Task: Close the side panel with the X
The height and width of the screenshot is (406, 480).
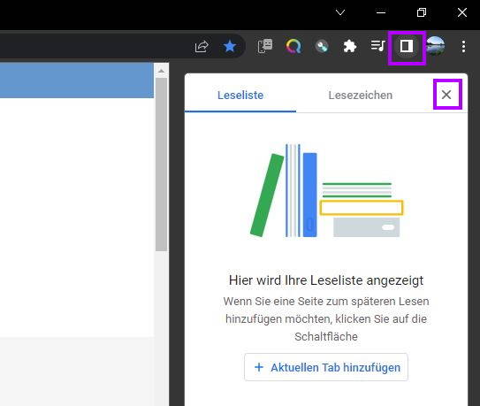Action: click(446, 95)
